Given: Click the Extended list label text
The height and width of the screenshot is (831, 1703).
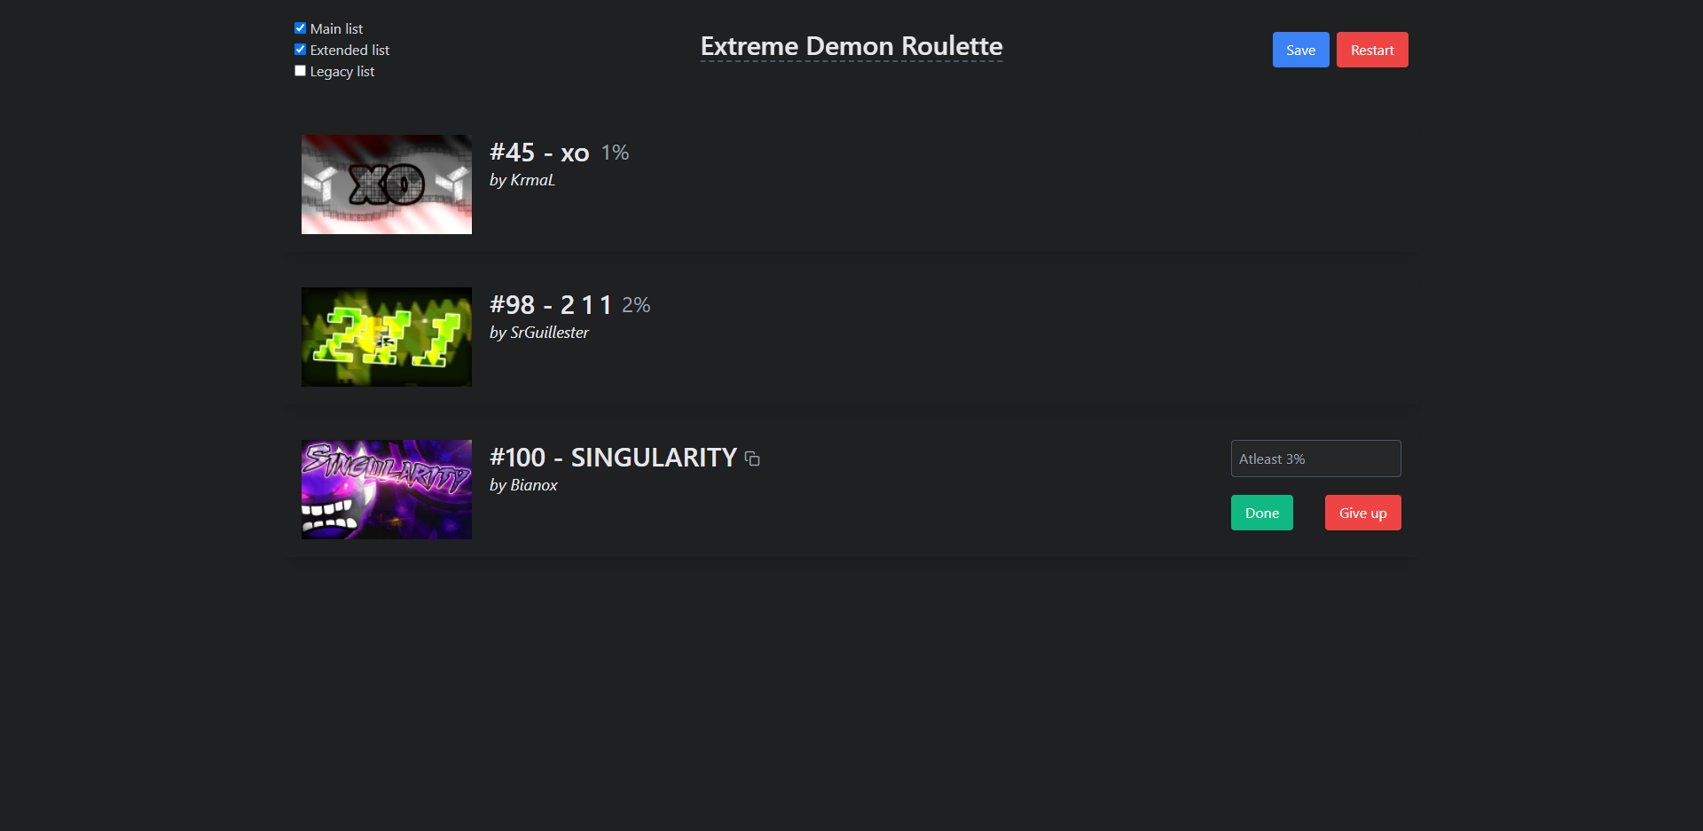Looking at the screenshot, I should [x=349, y=50].
